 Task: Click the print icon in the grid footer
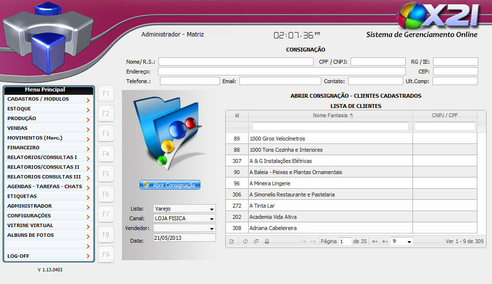[267, 241]
